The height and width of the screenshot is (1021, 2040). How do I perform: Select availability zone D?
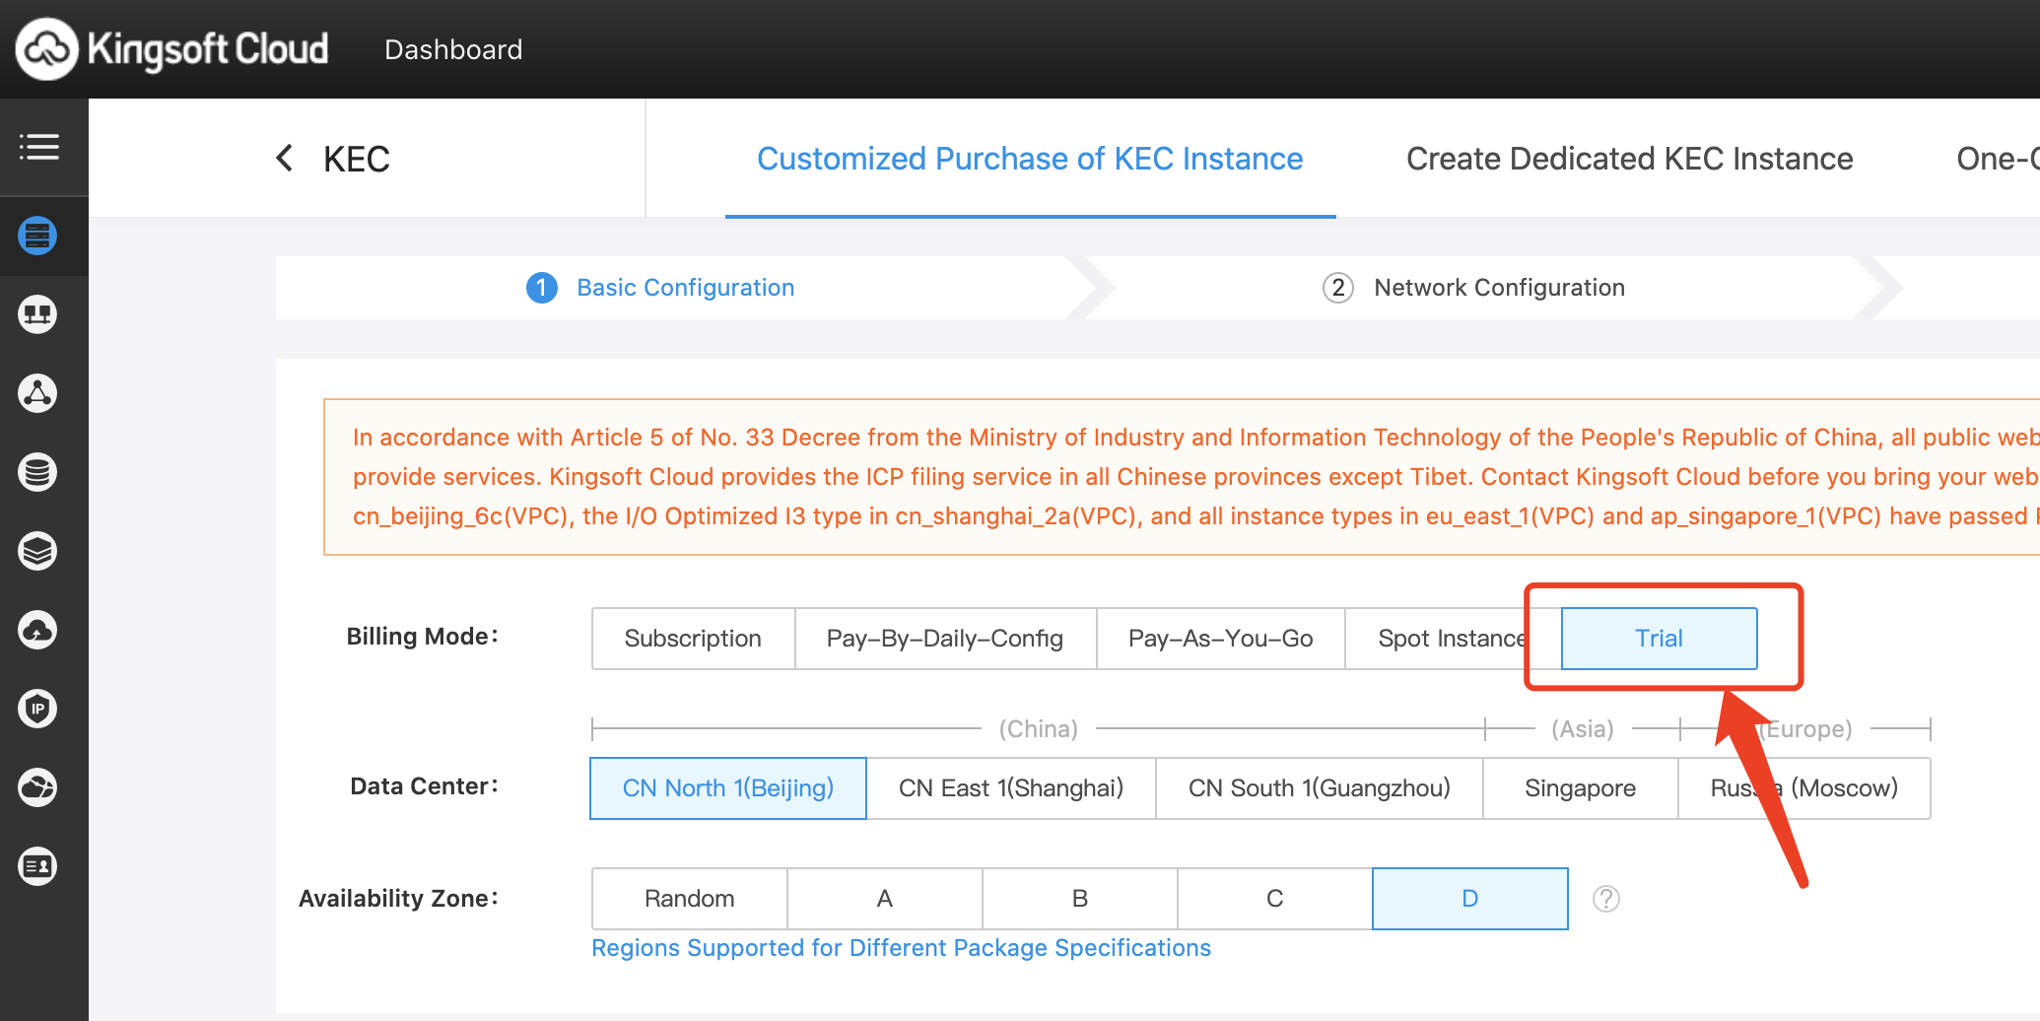click(1469, 899)
